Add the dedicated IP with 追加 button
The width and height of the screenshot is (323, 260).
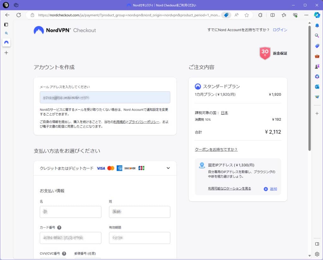(x=270, y=189)
